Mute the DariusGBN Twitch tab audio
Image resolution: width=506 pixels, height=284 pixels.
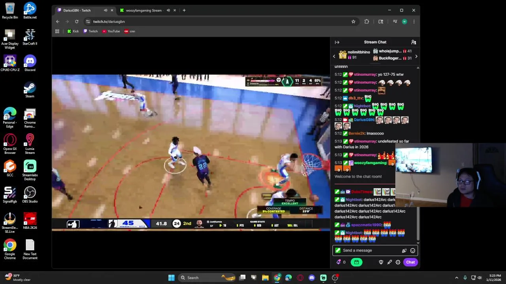click(x=106, y=10)
